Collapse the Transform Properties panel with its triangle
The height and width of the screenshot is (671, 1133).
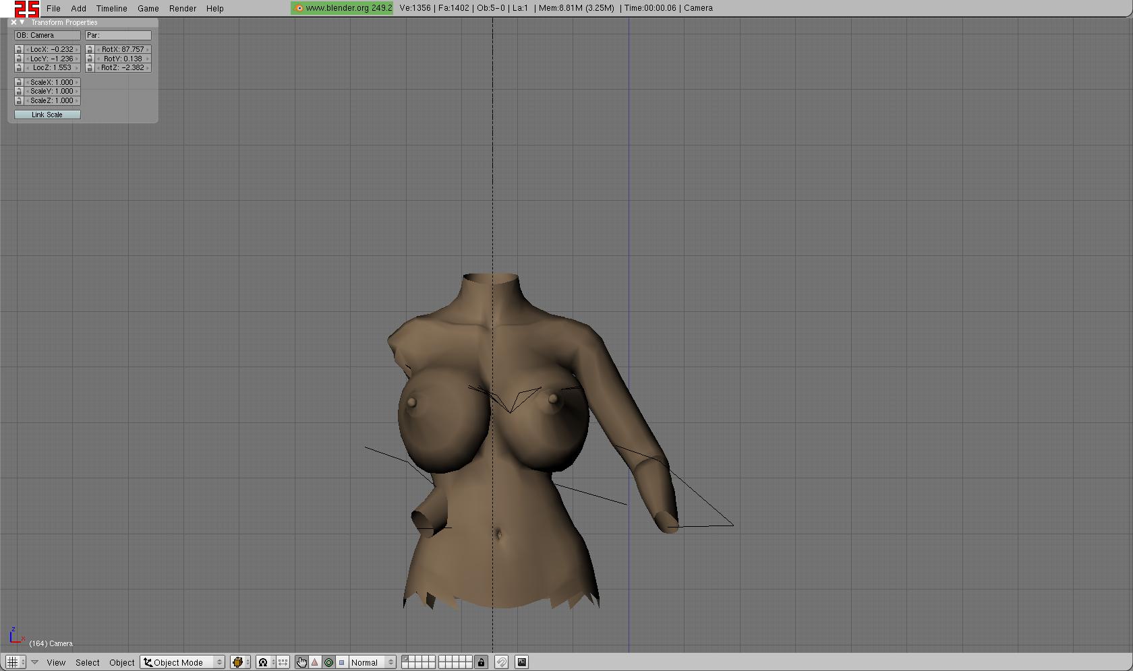[x=22, y=22]
